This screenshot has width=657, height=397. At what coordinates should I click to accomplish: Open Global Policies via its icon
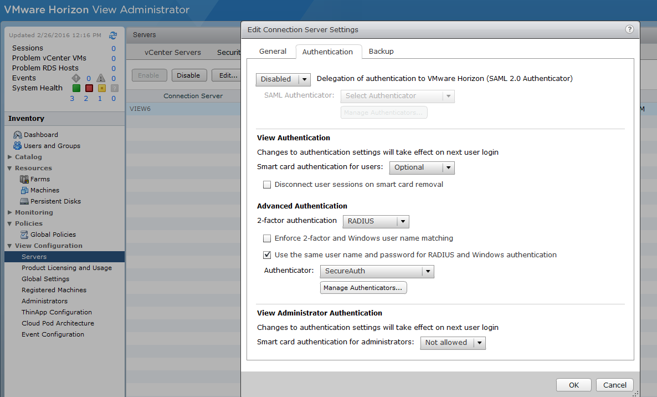(24, 235)
